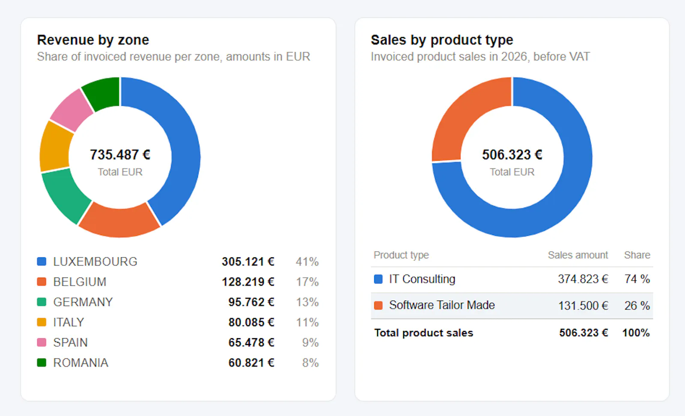Click the 95.762 € revenue amount
The height and width of the screenshot is (416, 685).
(251, 302)
